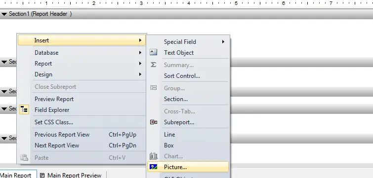The height and width of the screenshot is (178, 373).
Task: Click the Text Object icon in the Insert submenu
Action: [x=154, y=52]
